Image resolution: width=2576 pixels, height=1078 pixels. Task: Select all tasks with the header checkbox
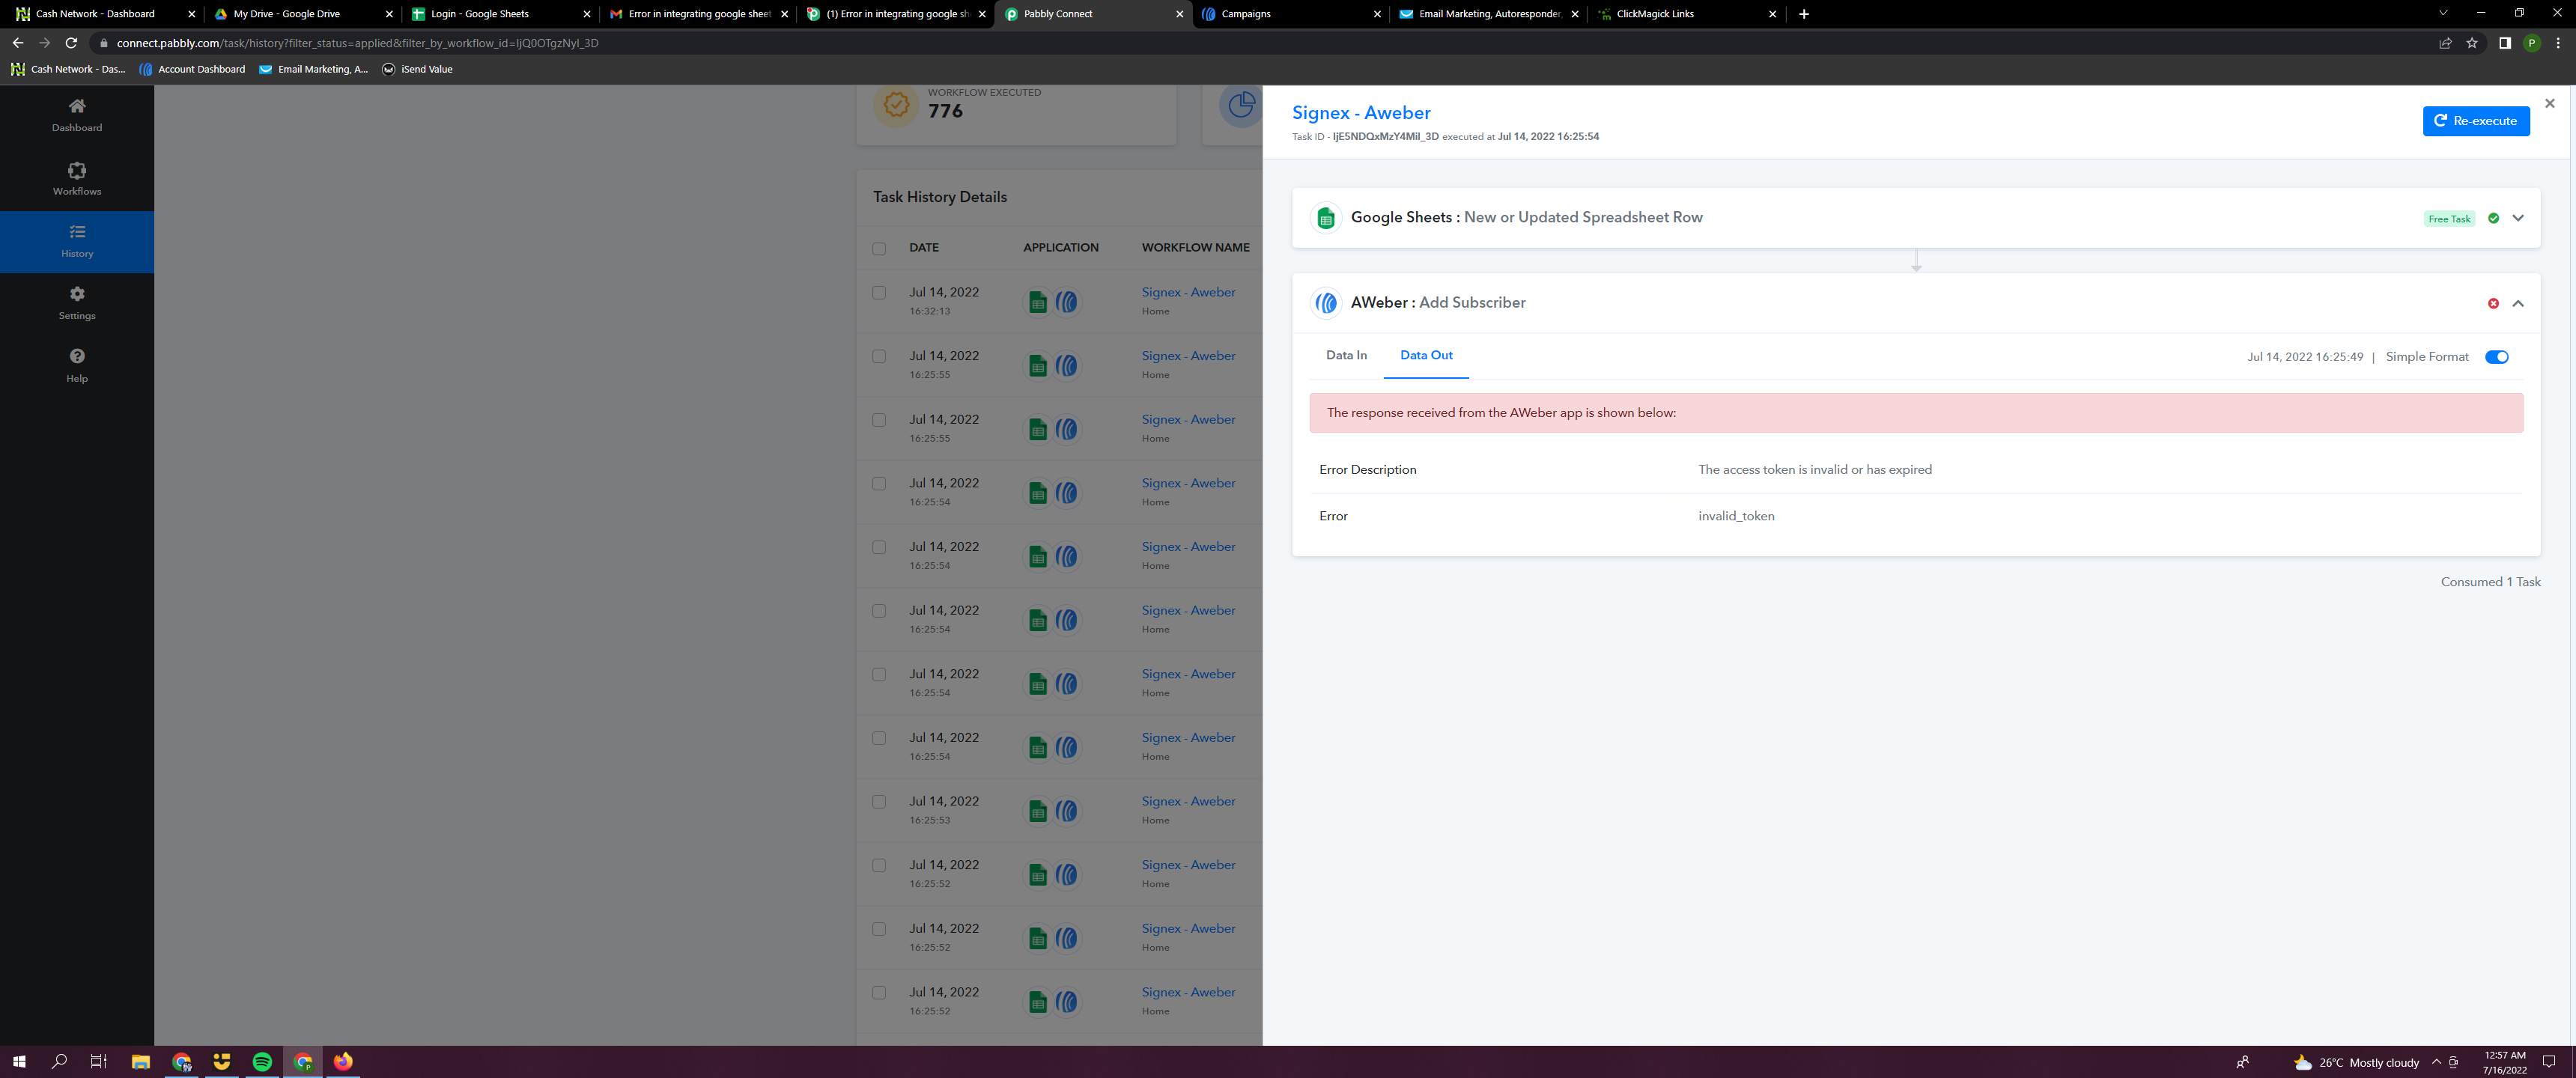[879, 248]
